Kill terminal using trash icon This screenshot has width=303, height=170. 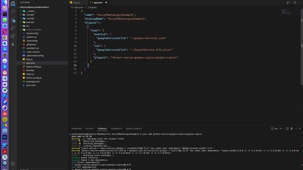coord(292,128)
